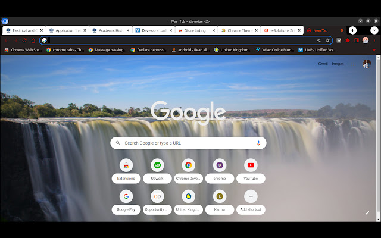Open the chrome shortcut with B icon

(x=220, y=171)
